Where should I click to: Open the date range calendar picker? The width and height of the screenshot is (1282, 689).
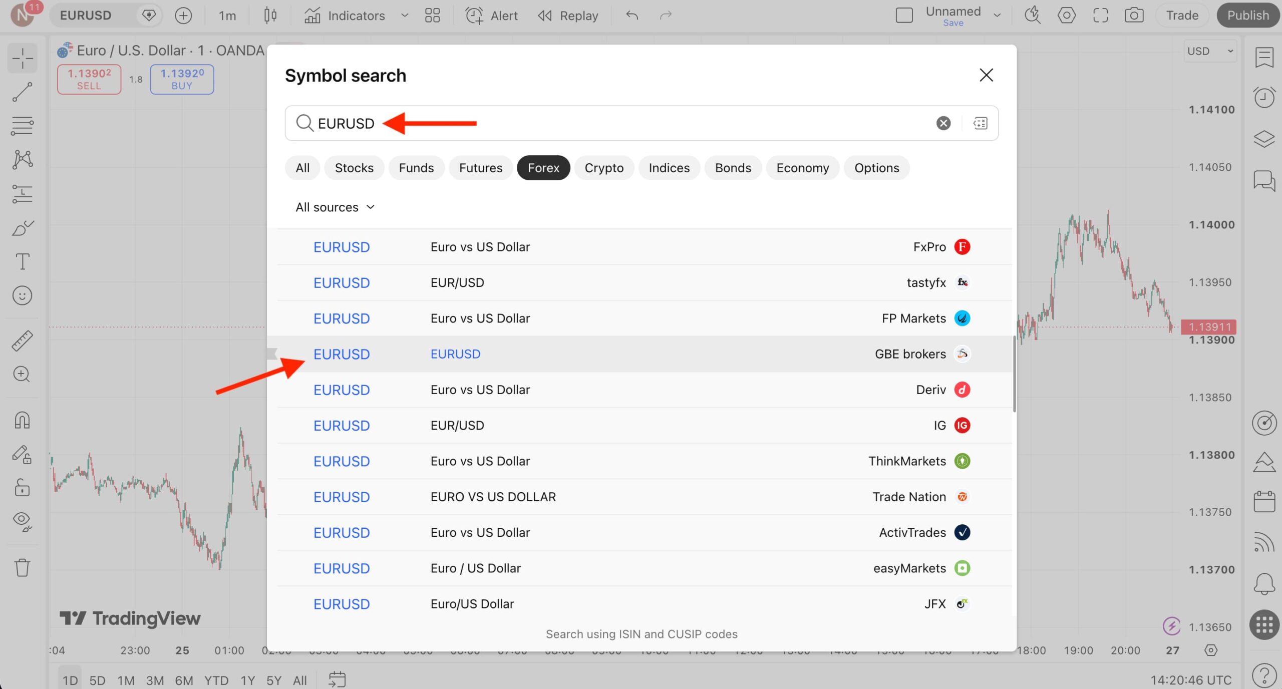[x=337, y=679]
